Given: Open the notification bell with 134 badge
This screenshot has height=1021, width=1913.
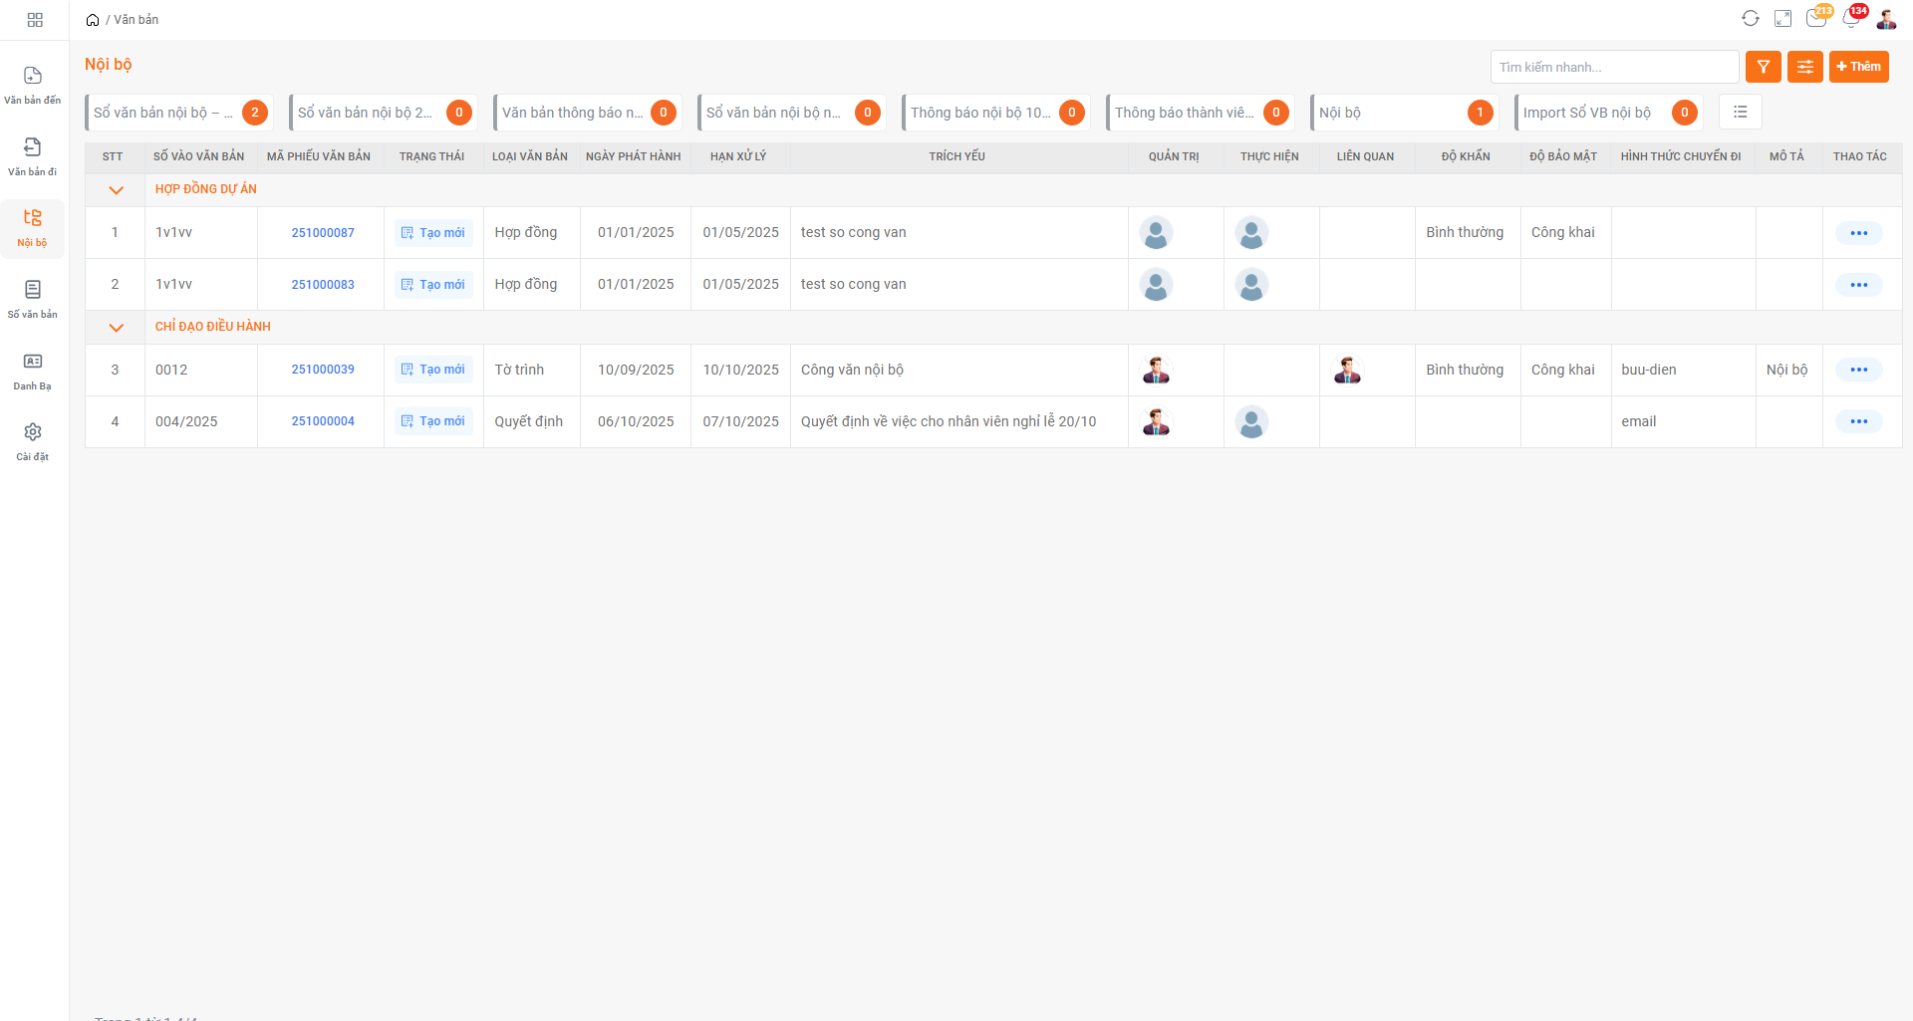Looking at the screenshot, I should pyautogui.click(x=1850, y=19).
